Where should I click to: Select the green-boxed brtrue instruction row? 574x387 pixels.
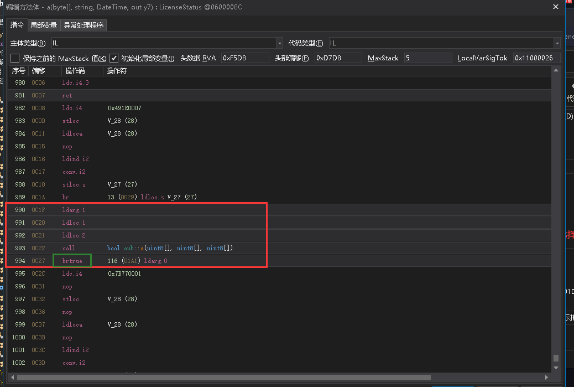71,260
